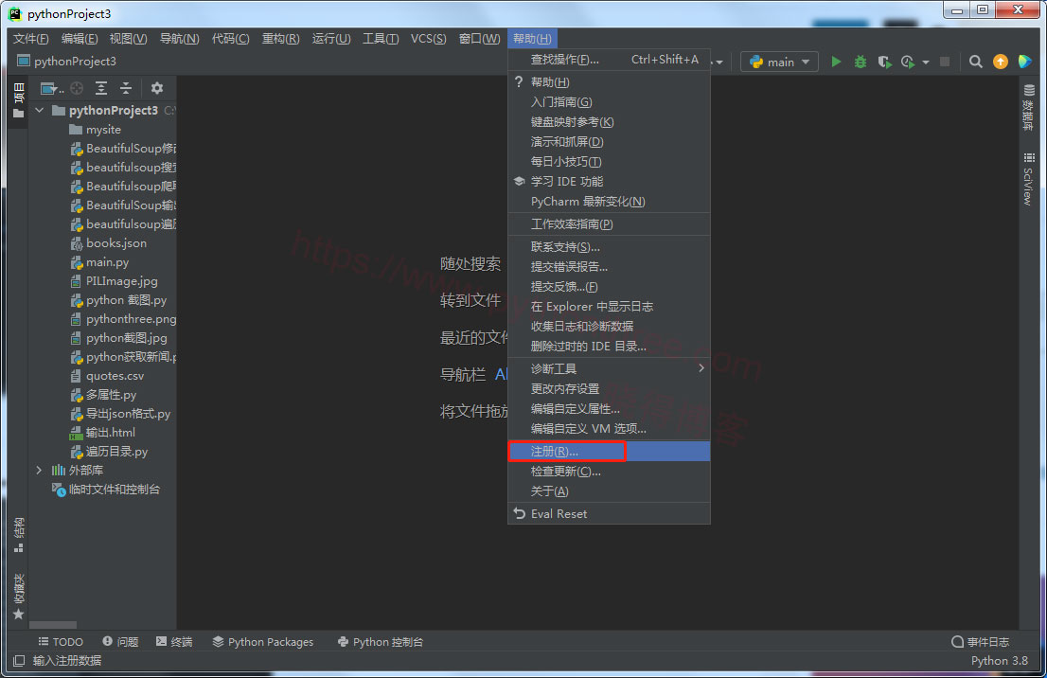Click the project panel horizontal scrollbar

tap(53, 625)
